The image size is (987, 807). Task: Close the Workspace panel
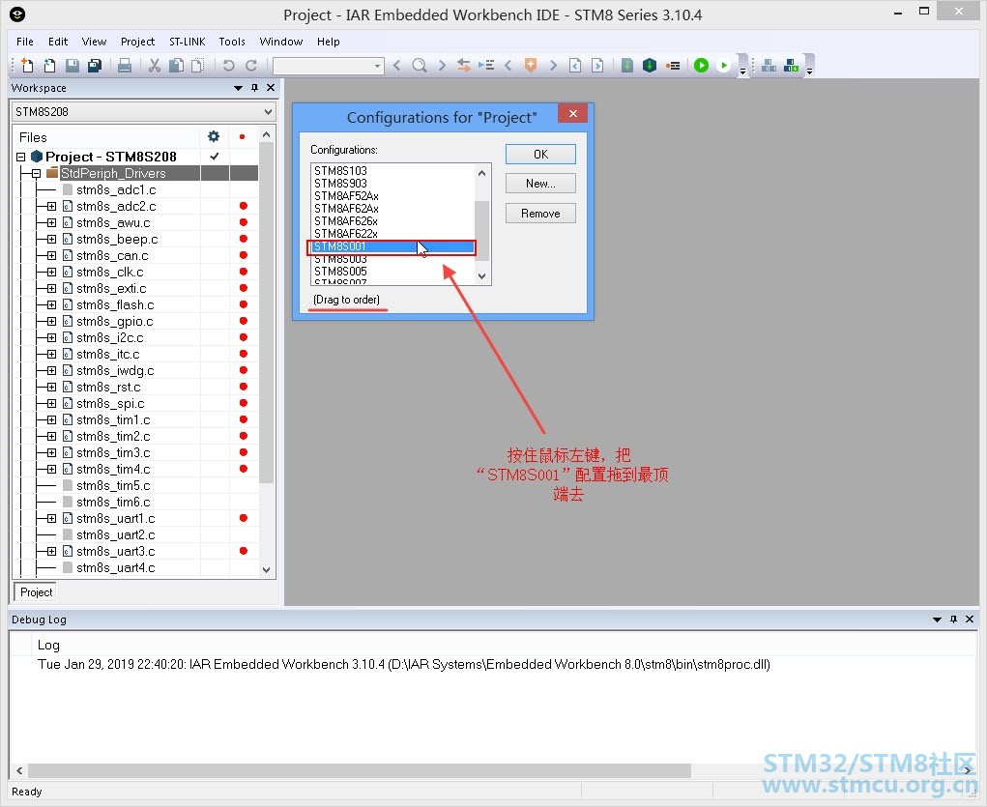point(271,88)
